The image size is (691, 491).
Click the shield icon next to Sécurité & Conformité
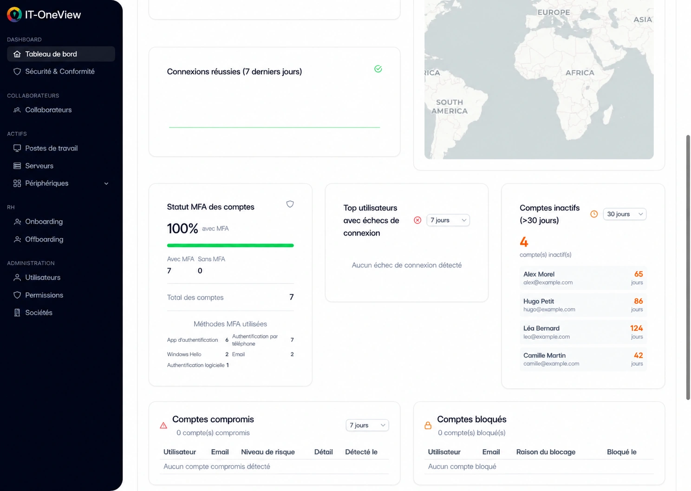coord(17,72)
